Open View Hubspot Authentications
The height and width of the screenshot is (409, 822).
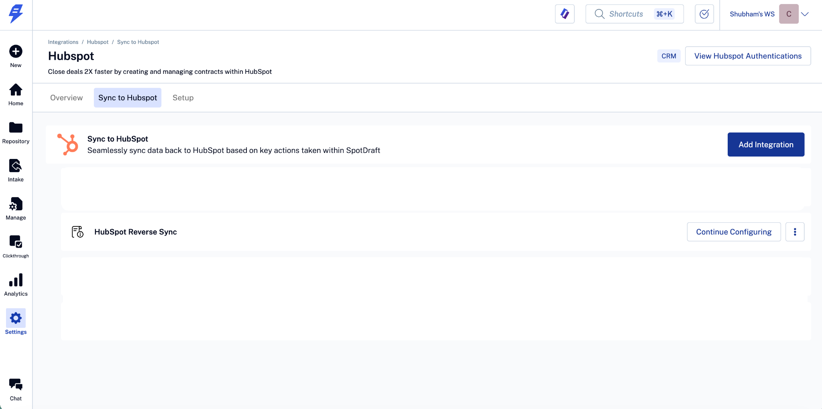pos(748,56)
